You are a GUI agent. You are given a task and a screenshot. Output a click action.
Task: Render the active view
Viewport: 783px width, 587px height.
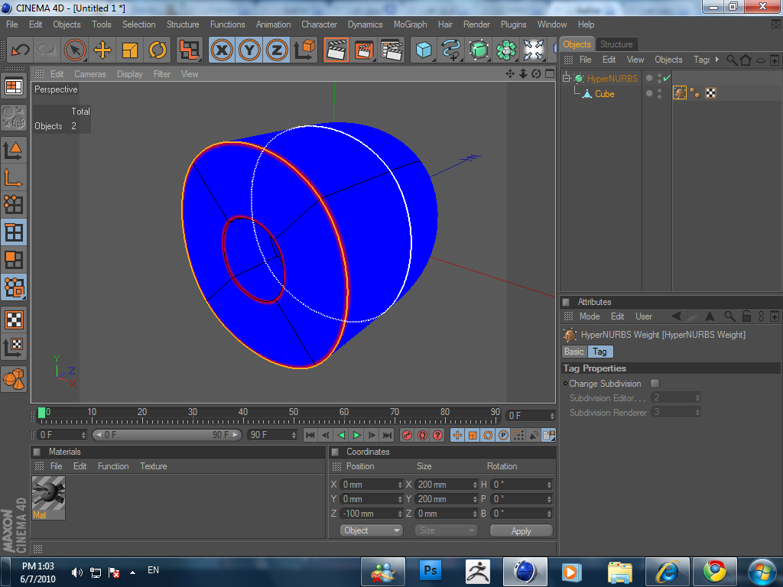click(336, 50)
